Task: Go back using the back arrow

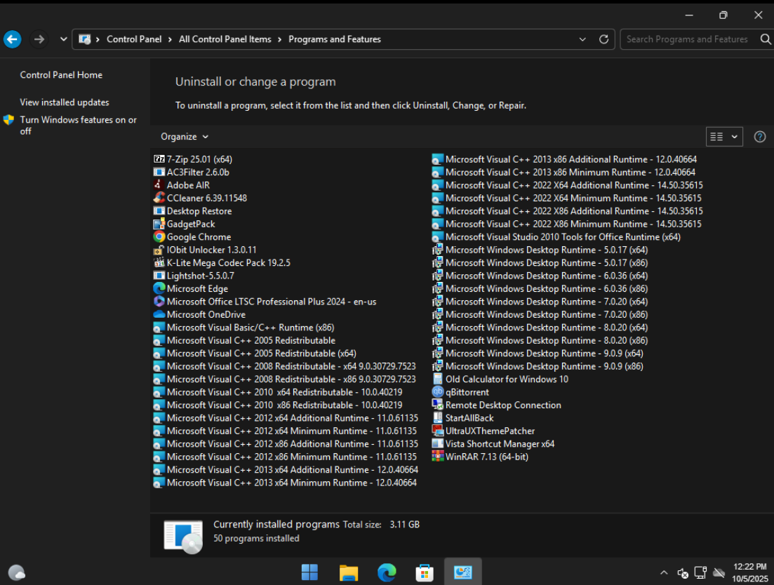Action: [13, 39]
